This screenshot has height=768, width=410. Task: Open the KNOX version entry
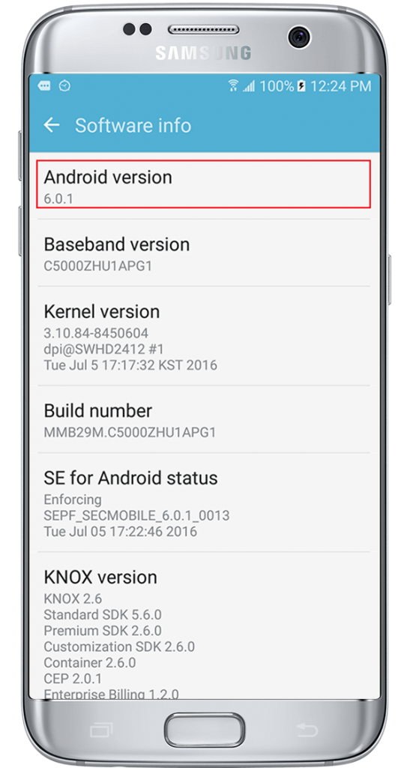[x=205, y=633]
